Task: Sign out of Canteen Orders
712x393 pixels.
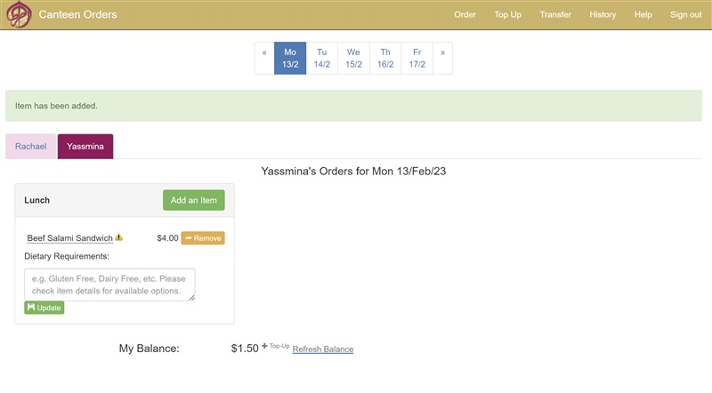Action: 685,14
